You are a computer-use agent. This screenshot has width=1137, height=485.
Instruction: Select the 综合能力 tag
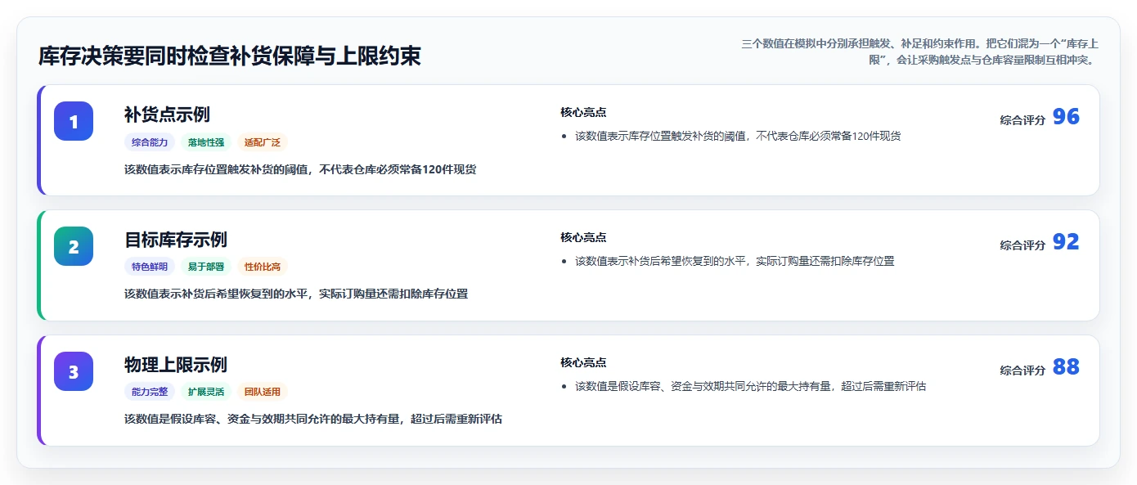tap(150, 142)
